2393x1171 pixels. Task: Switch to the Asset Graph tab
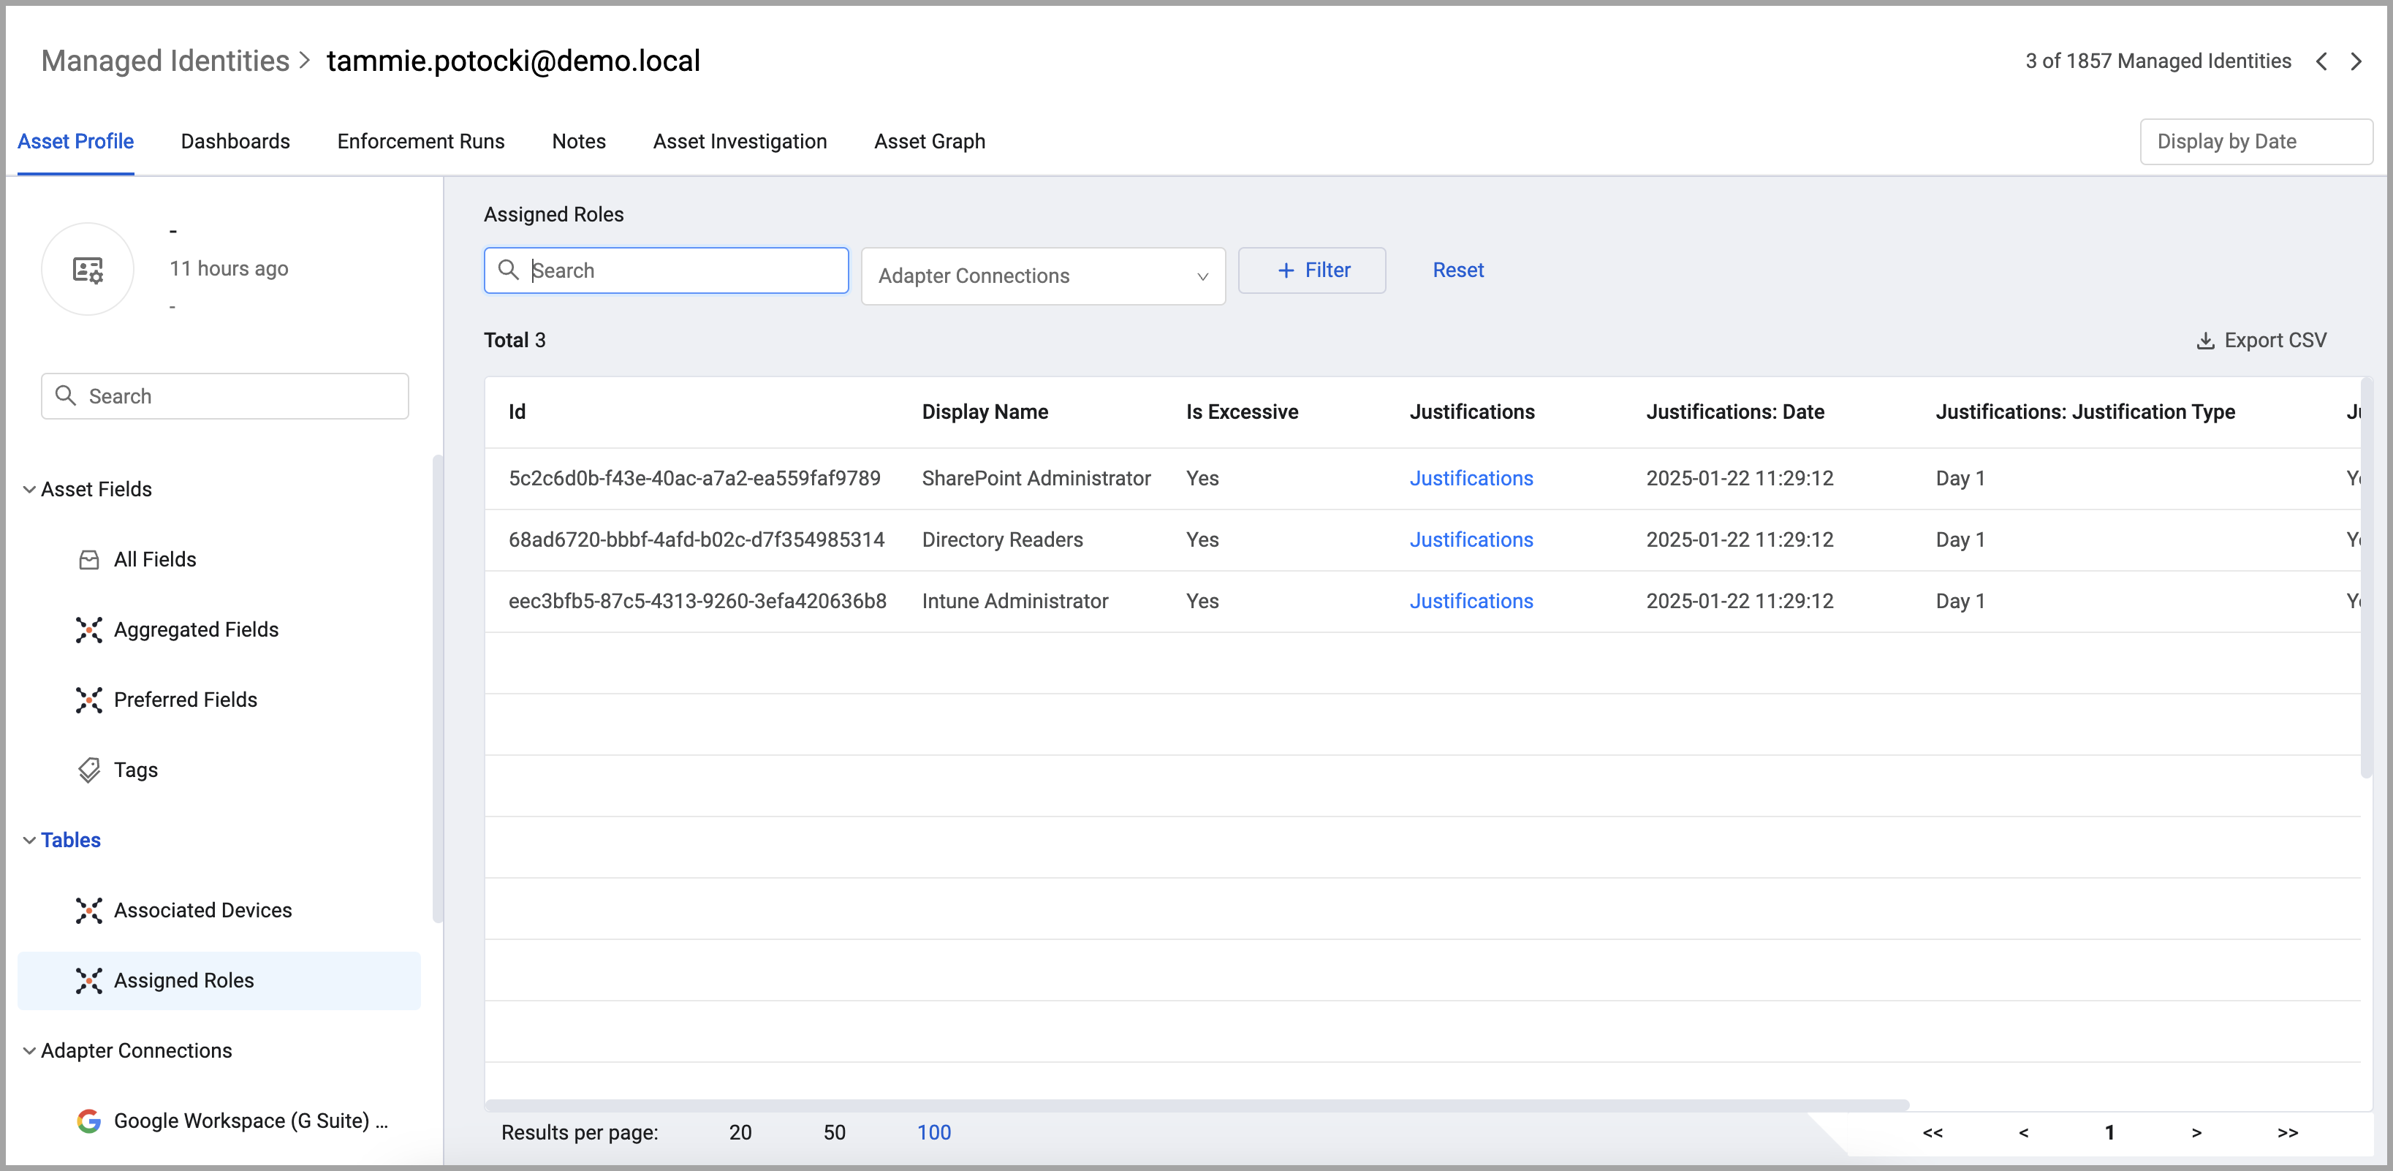pyautogui.click(x=929, y=141)
